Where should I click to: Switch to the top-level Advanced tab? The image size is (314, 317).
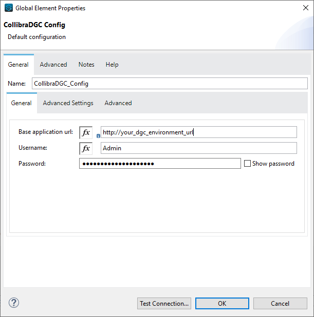[53, 65]
